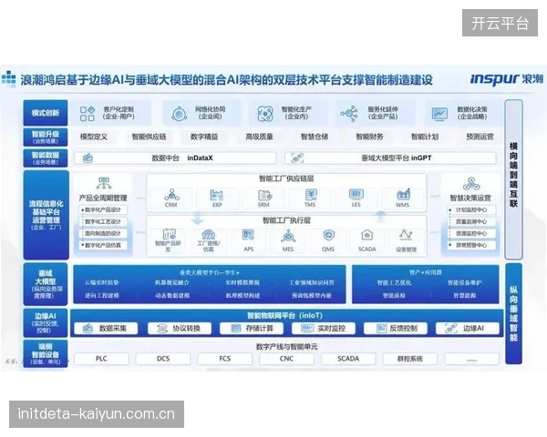Click 智能供应链 text

149,137
